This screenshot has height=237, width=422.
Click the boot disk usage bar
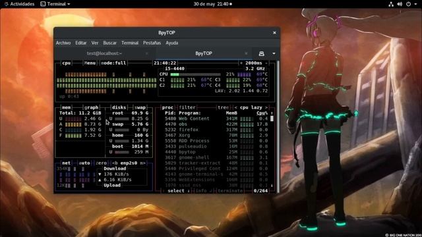[x=121, y=152]
